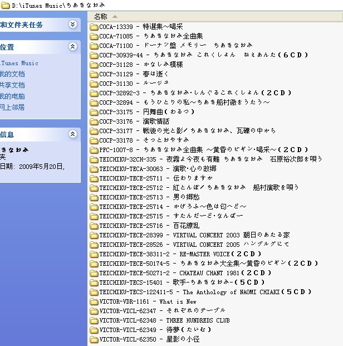Select What is New folder name
The width and height of the screenshot is (343, 346).
click(x=148, y=301)
